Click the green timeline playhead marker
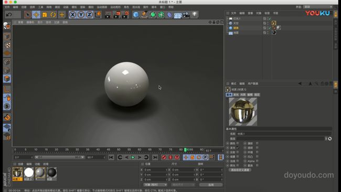Screen dimensions: 341x192 tap(185, 150)
